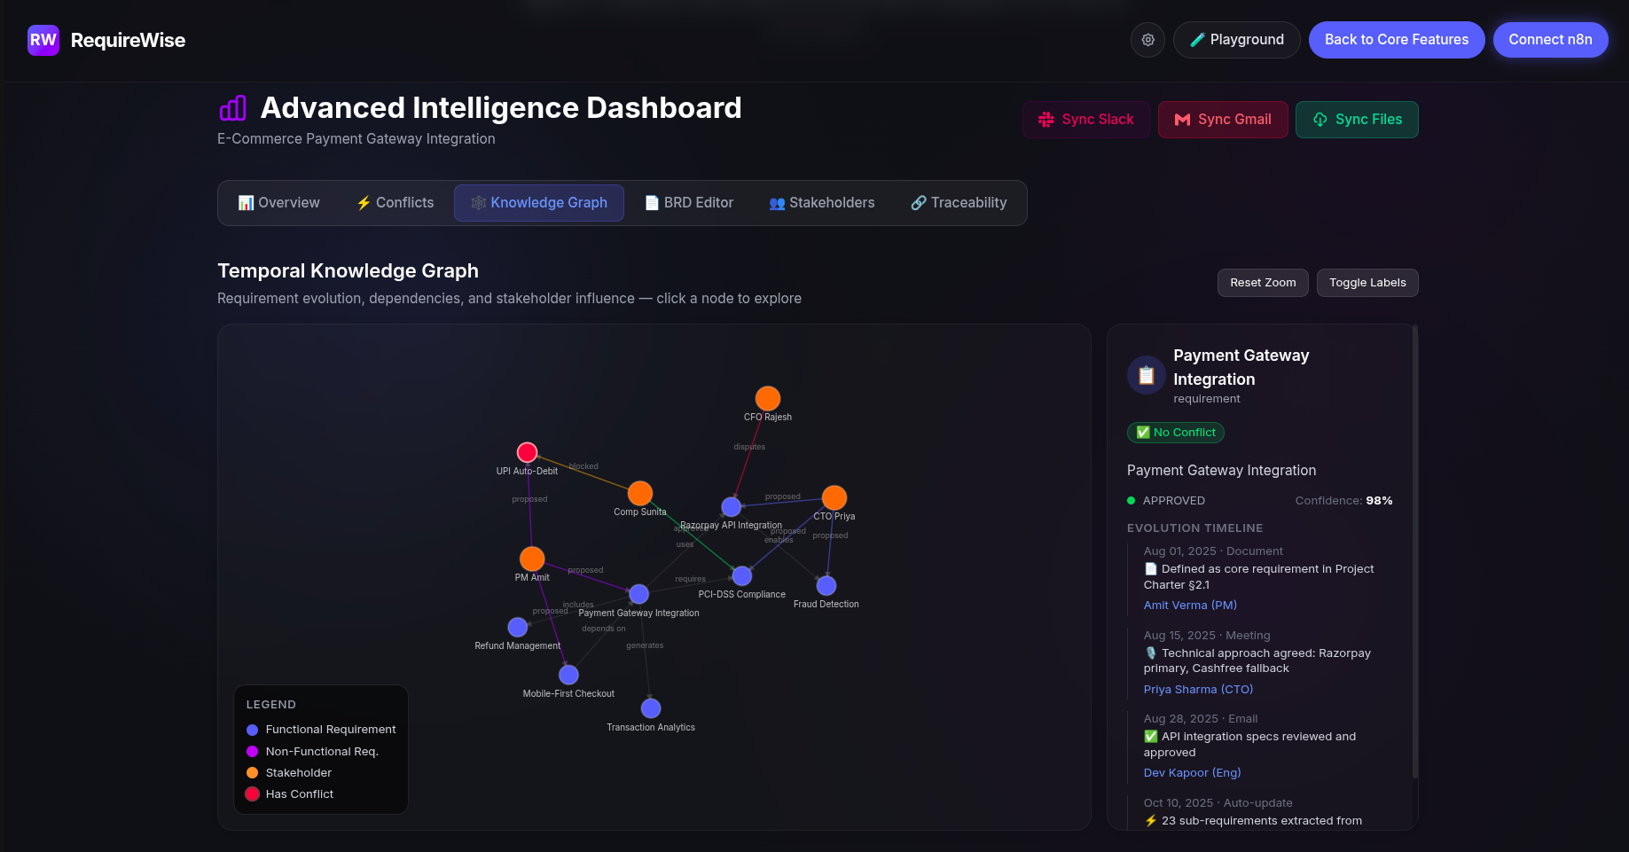
Task: Click the details panel vertical scrollbar
Action: point(1414,550)
